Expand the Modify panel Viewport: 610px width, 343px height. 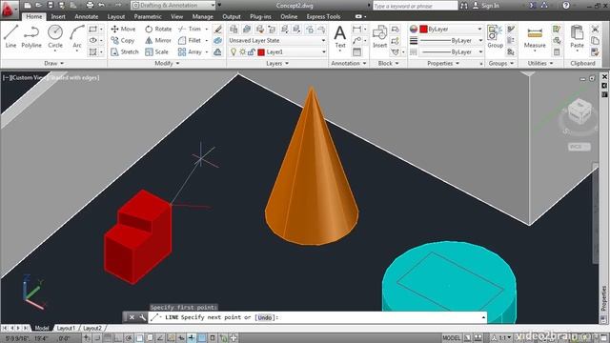168,63
